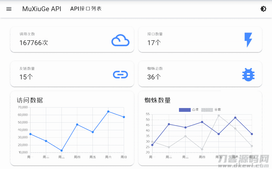This screenshot has width=272, height=169.
Task: Select the 15个 friend link count
Action: click(26, 77)
